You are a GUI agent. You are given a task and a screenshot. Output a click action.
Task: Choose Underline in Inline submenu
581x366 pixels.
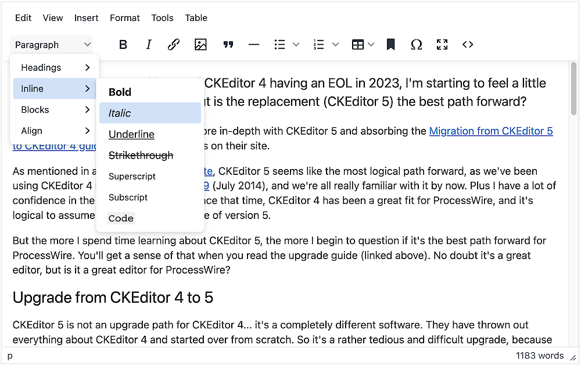pos(150,134)
